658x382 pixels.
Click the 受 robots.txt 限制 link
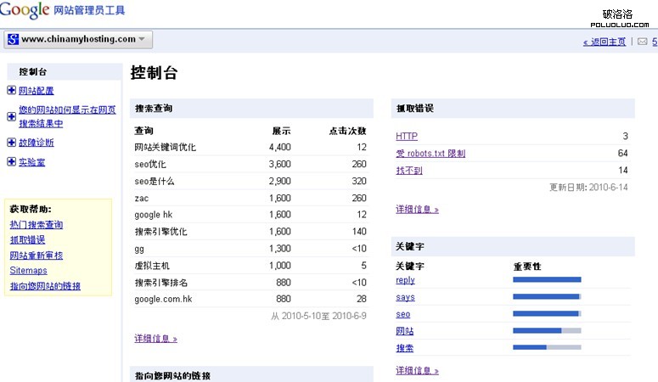point(430,154)
